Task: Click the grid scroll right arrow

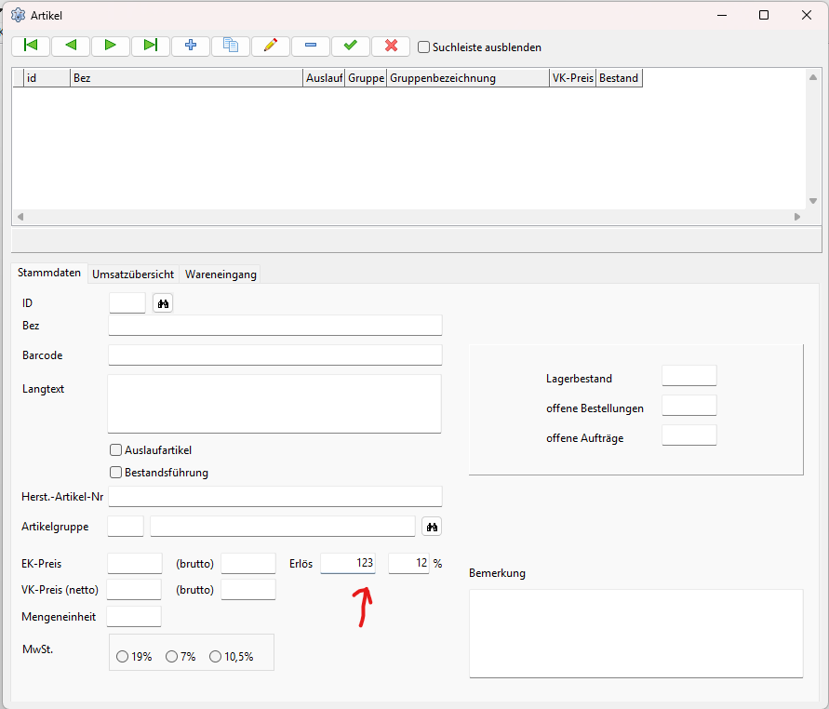Action: (797, 217)
